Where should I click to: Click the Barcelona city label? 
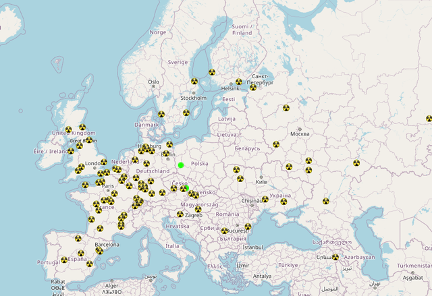(107, 245)
